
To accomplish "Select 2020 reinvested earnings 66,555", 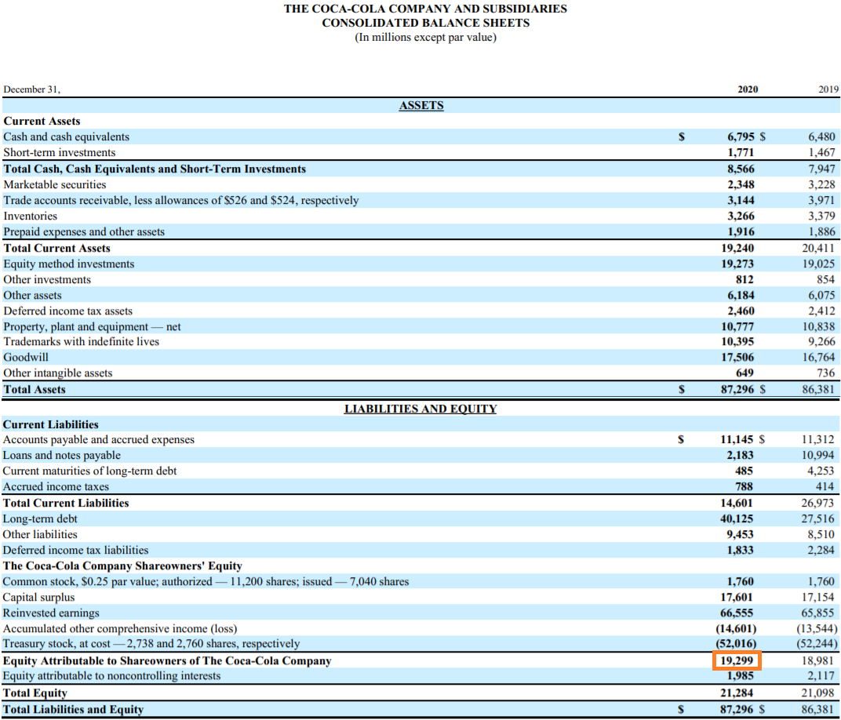I will pos(737,613).
